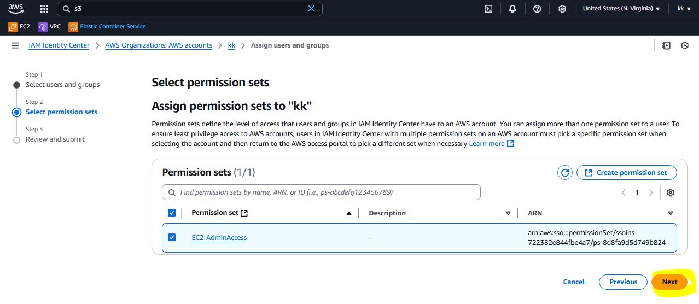699x304 pixels.
Task: Clear the s3 search text
Action: click(311, 9)
